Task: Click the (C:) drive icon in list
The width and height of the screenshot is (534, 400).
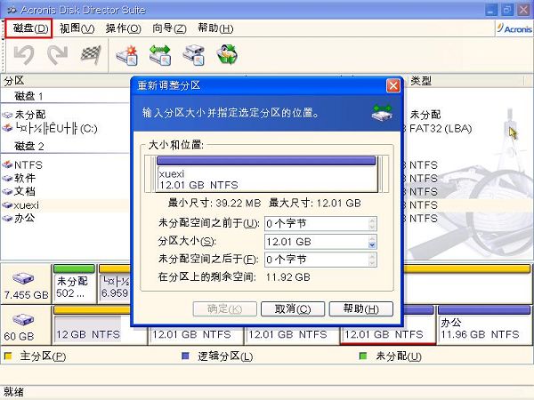Action: (x=7, y=129)
